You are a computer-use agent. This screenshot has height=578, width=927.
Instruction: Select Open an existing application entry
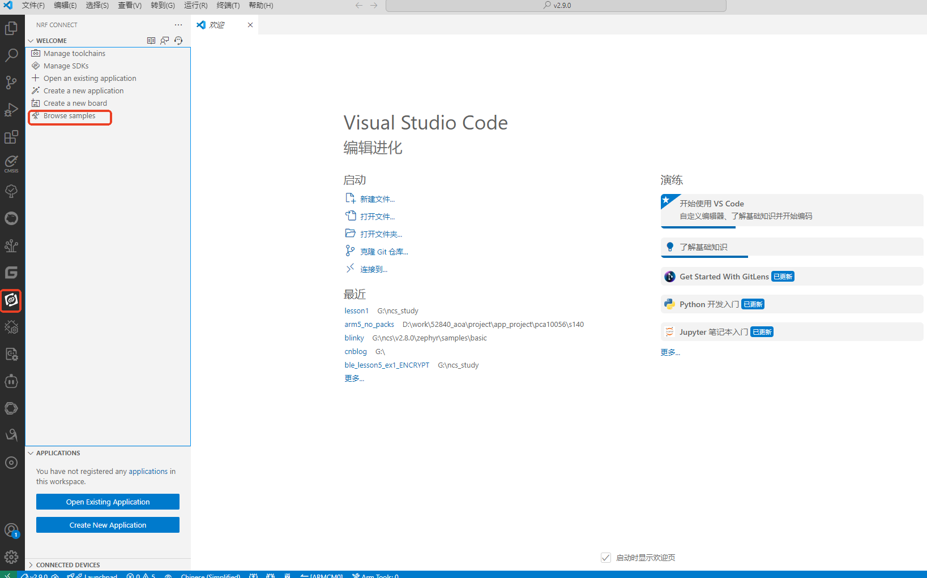pos(89,78)
